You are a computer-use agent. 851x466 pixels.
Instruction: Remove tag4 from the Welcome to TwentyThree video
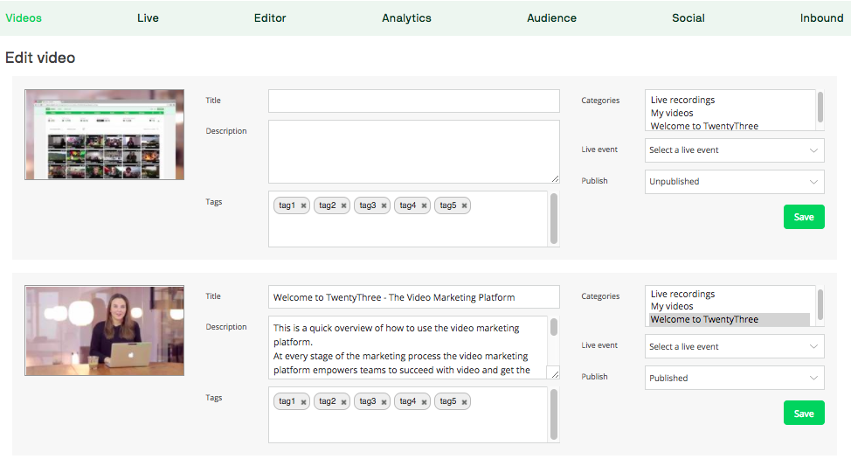click(x=424, y=402)
